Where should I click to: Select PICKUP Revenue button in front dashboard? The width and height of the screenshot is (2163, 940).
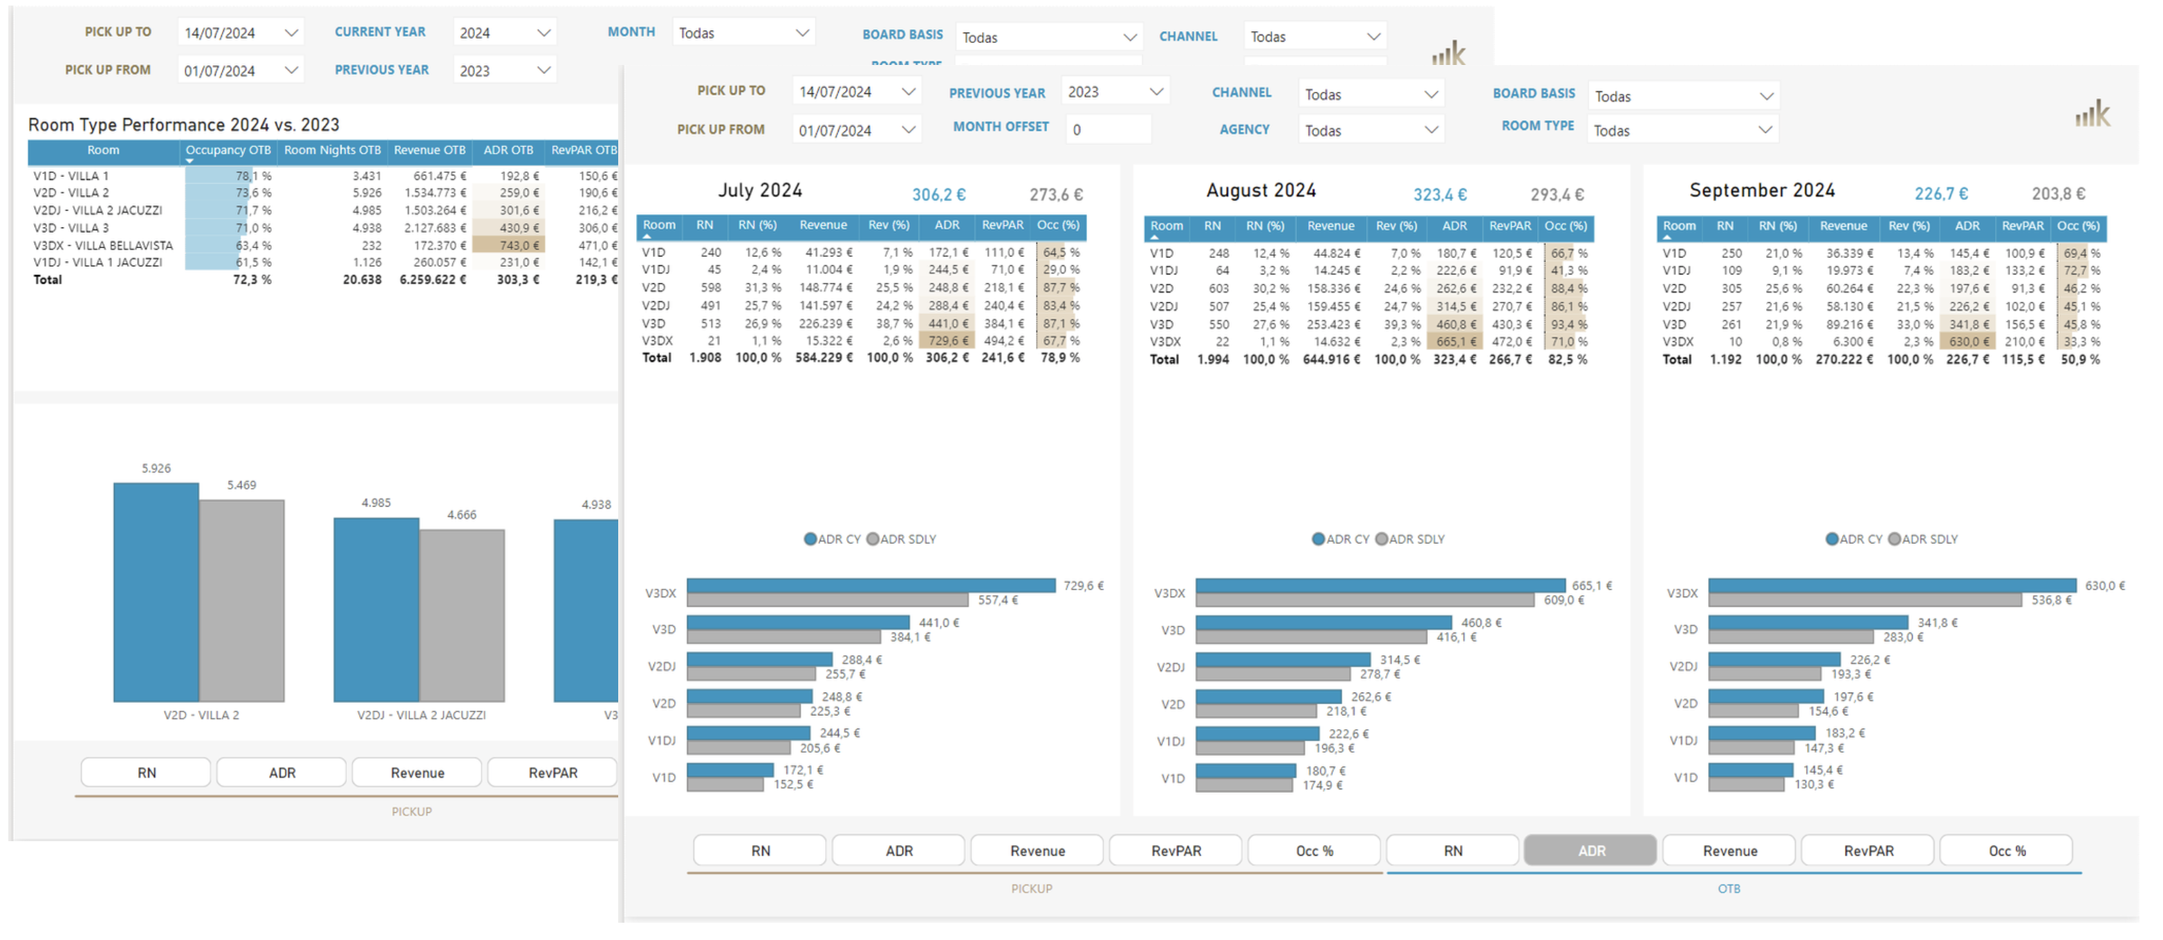(x=1037, y=850)
